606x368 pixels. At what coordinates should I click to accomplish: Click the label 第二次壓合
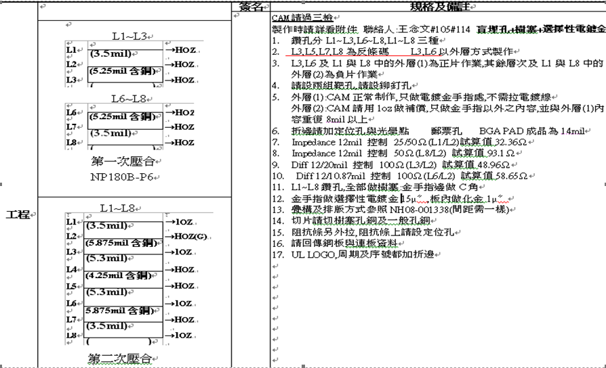pos(119,359)
